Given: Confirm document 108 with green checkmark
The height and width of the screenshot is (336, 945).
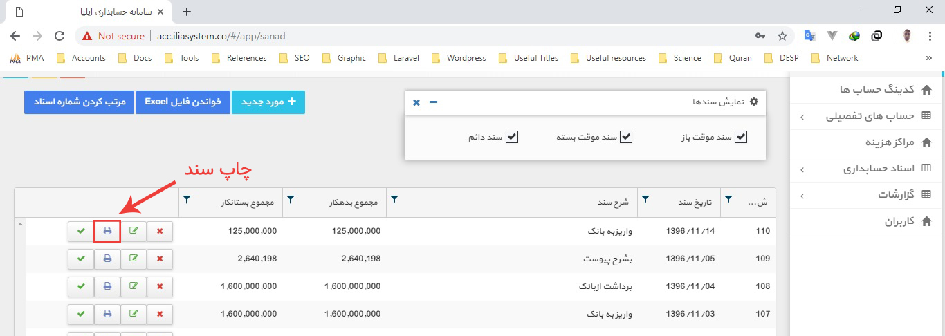Looking at the screenshot, I should point(81,286).
